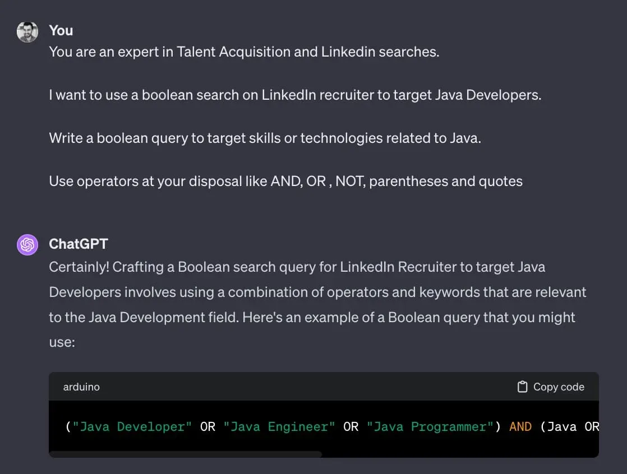This screenshot has width=627, height=474.
Task: Click the code block horizontal scrollbar thumb
Action: tap(185, 454)
